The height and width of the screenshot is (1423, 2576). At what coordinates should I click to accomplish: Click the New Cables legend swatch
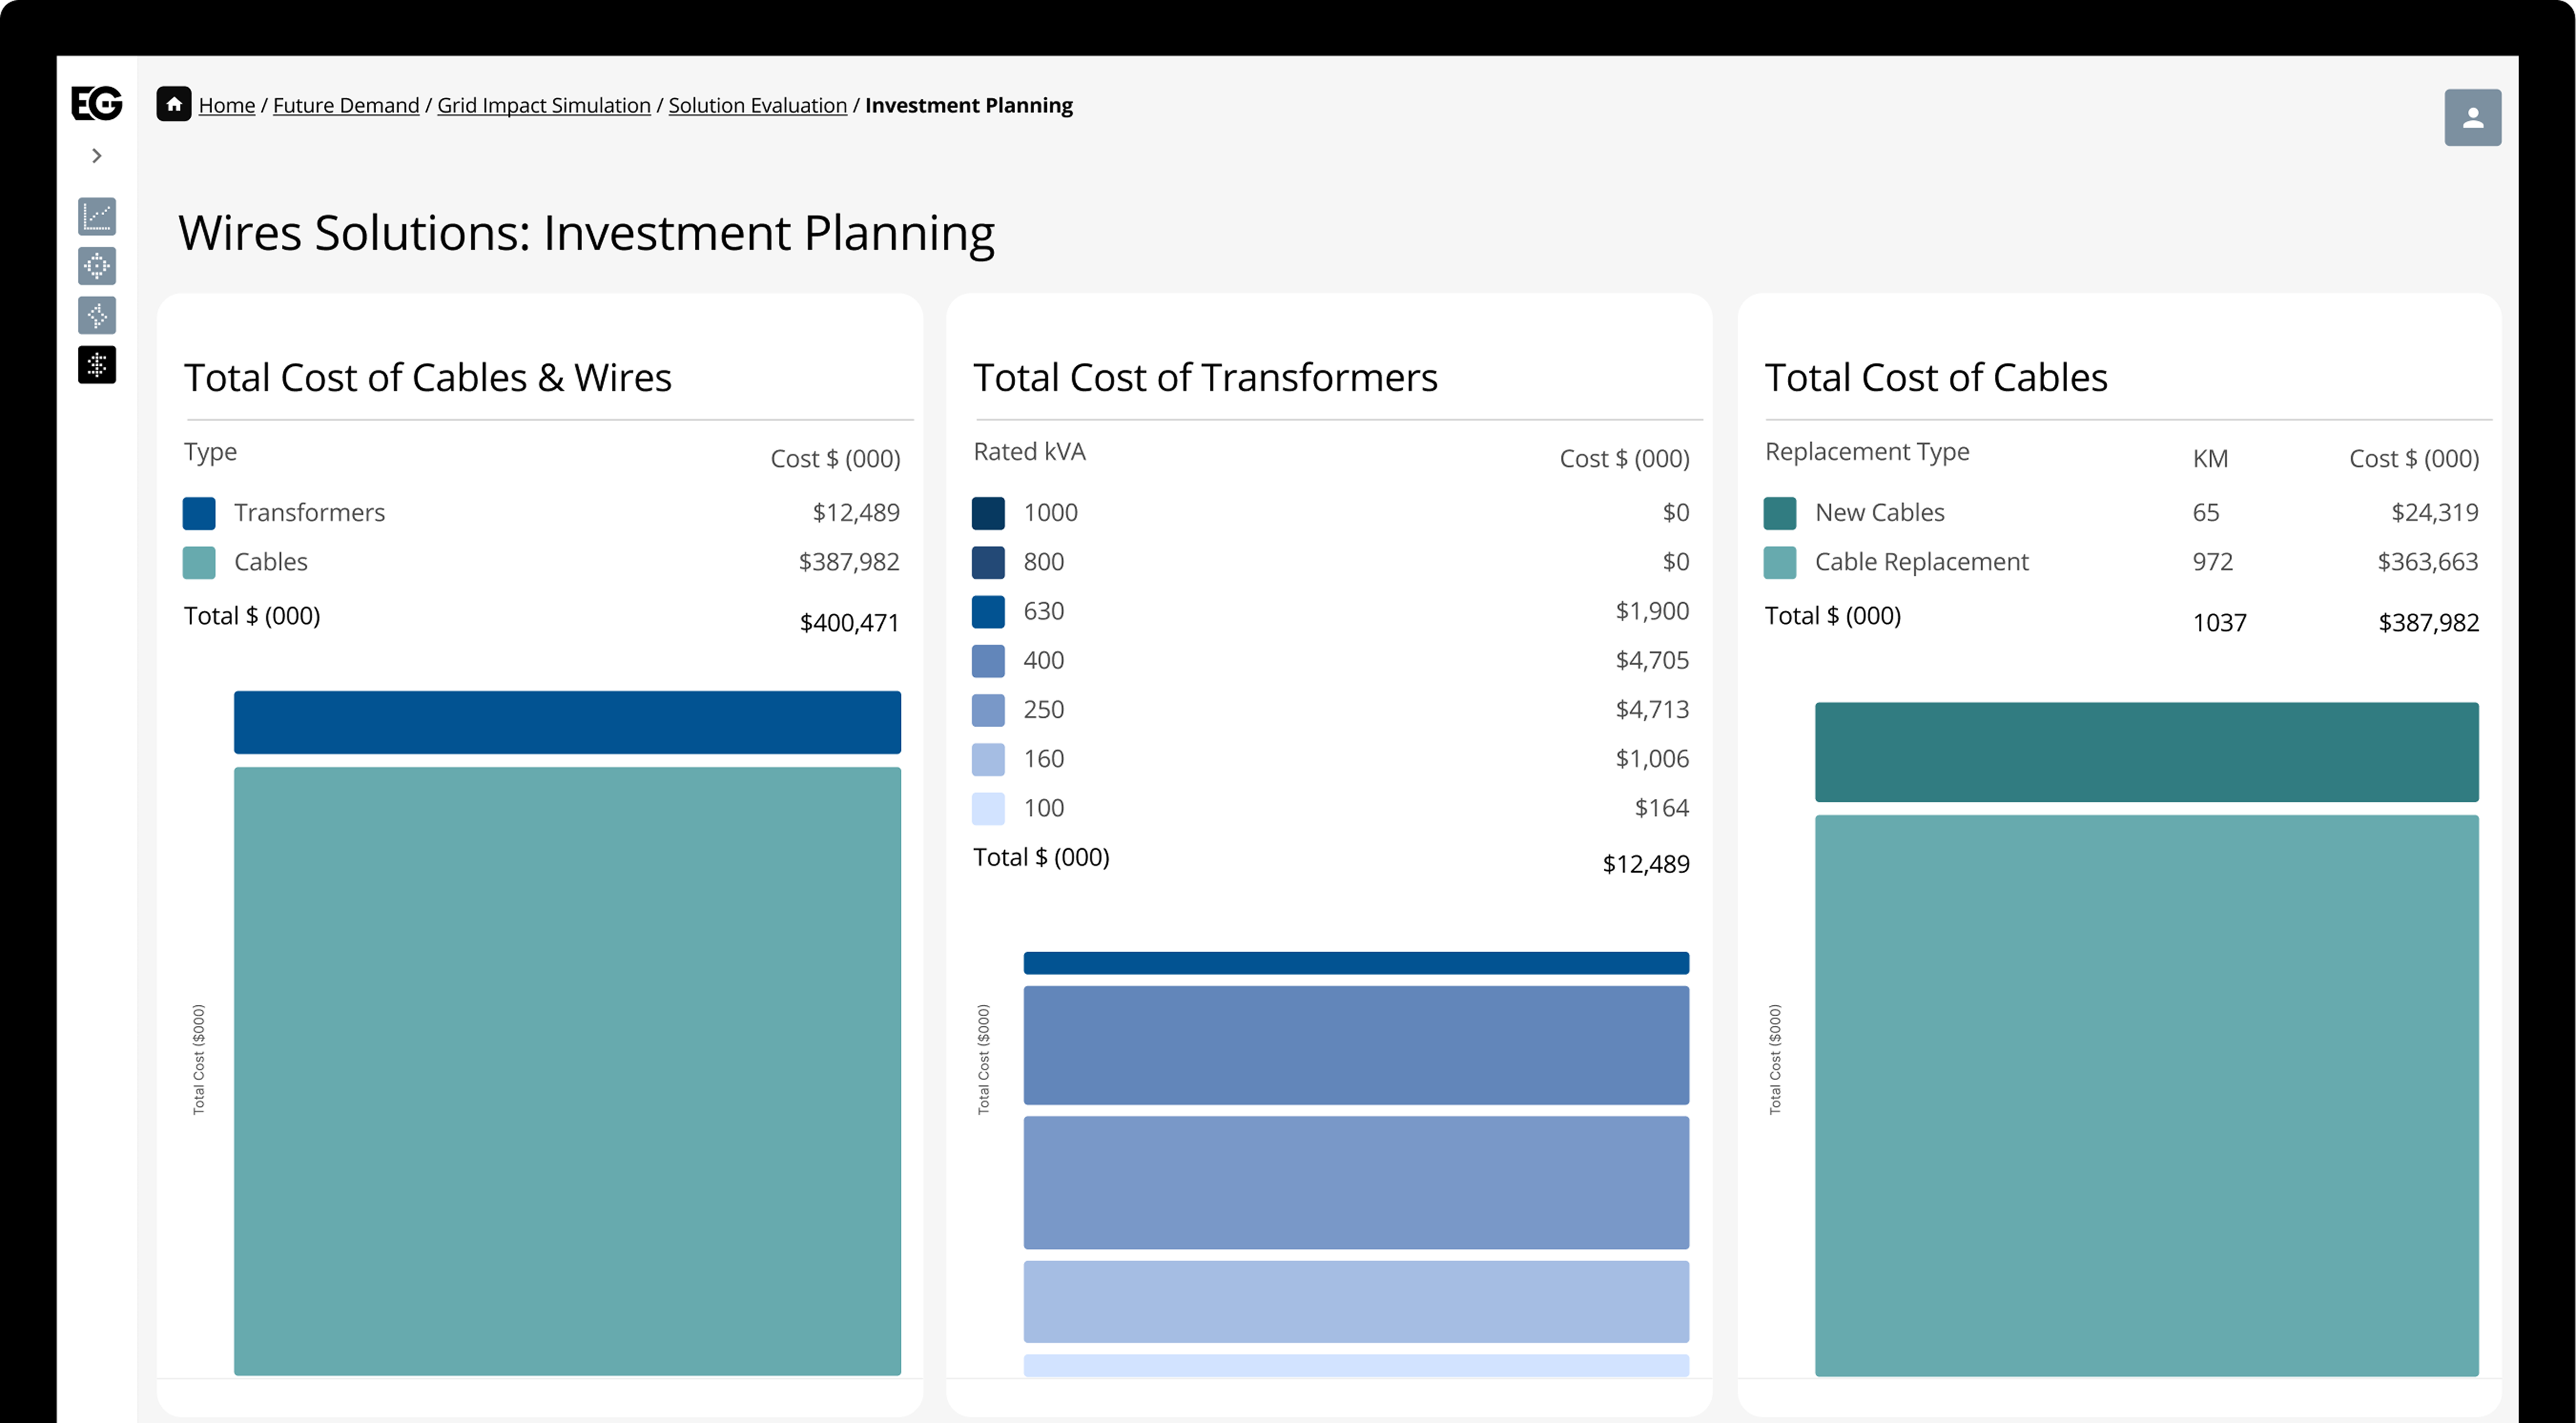tap(1779, 513)
